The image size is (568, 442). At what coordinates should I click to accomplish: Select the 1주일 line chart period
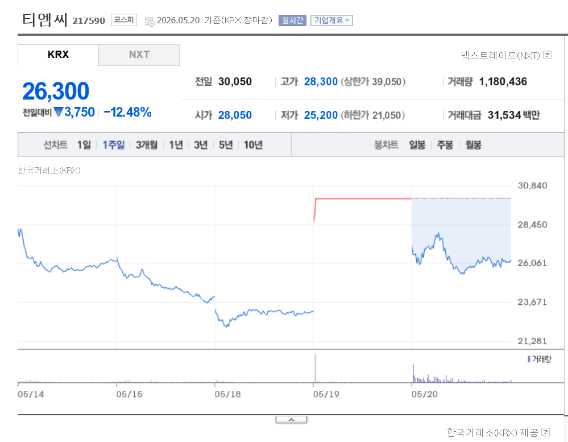(x=113, y=145)
